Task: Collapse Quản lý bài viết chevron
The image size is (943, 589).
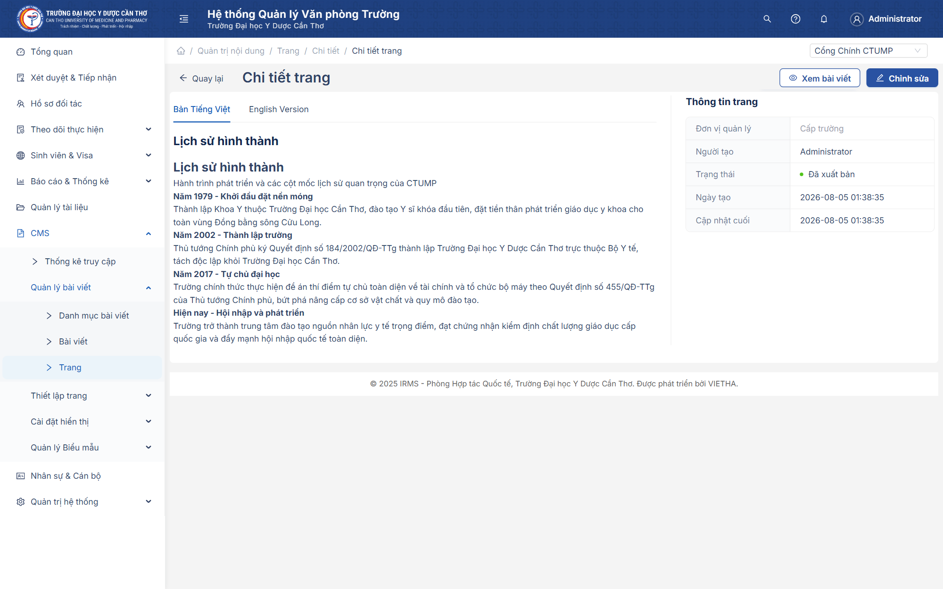Action: pyautogui.click(x=149, y=287)
